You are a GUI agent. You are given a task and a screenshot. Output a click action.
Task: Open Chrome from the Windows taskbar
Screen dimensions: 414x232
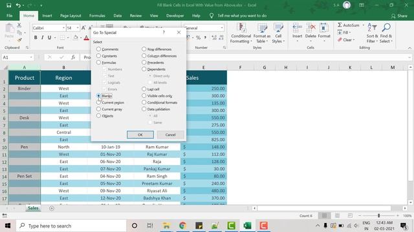tap(182, 226)
